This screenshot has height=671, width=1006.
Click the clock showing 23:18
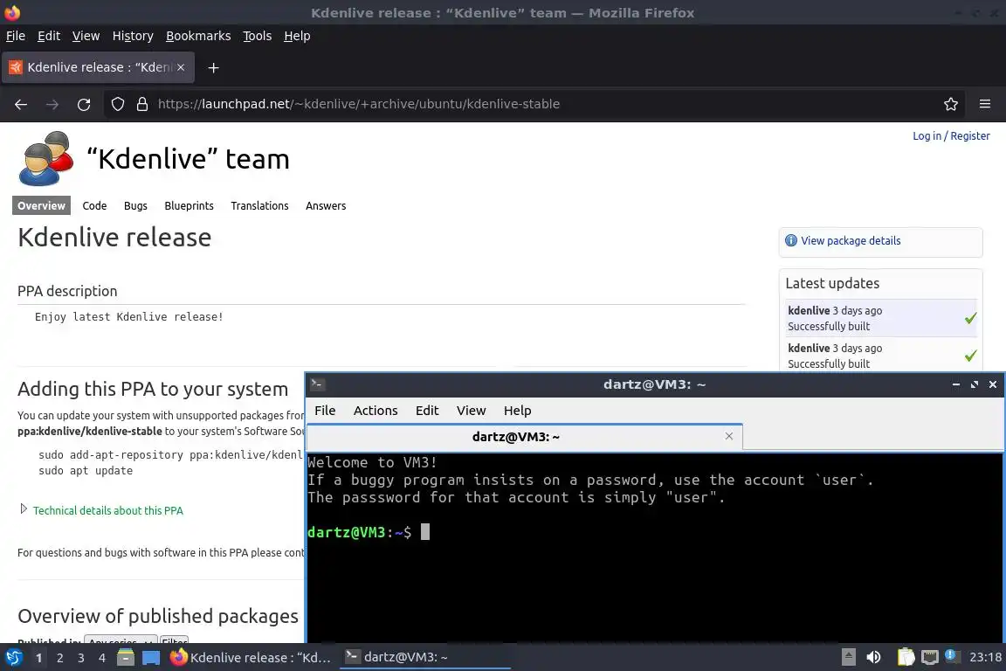pos(985,657)
